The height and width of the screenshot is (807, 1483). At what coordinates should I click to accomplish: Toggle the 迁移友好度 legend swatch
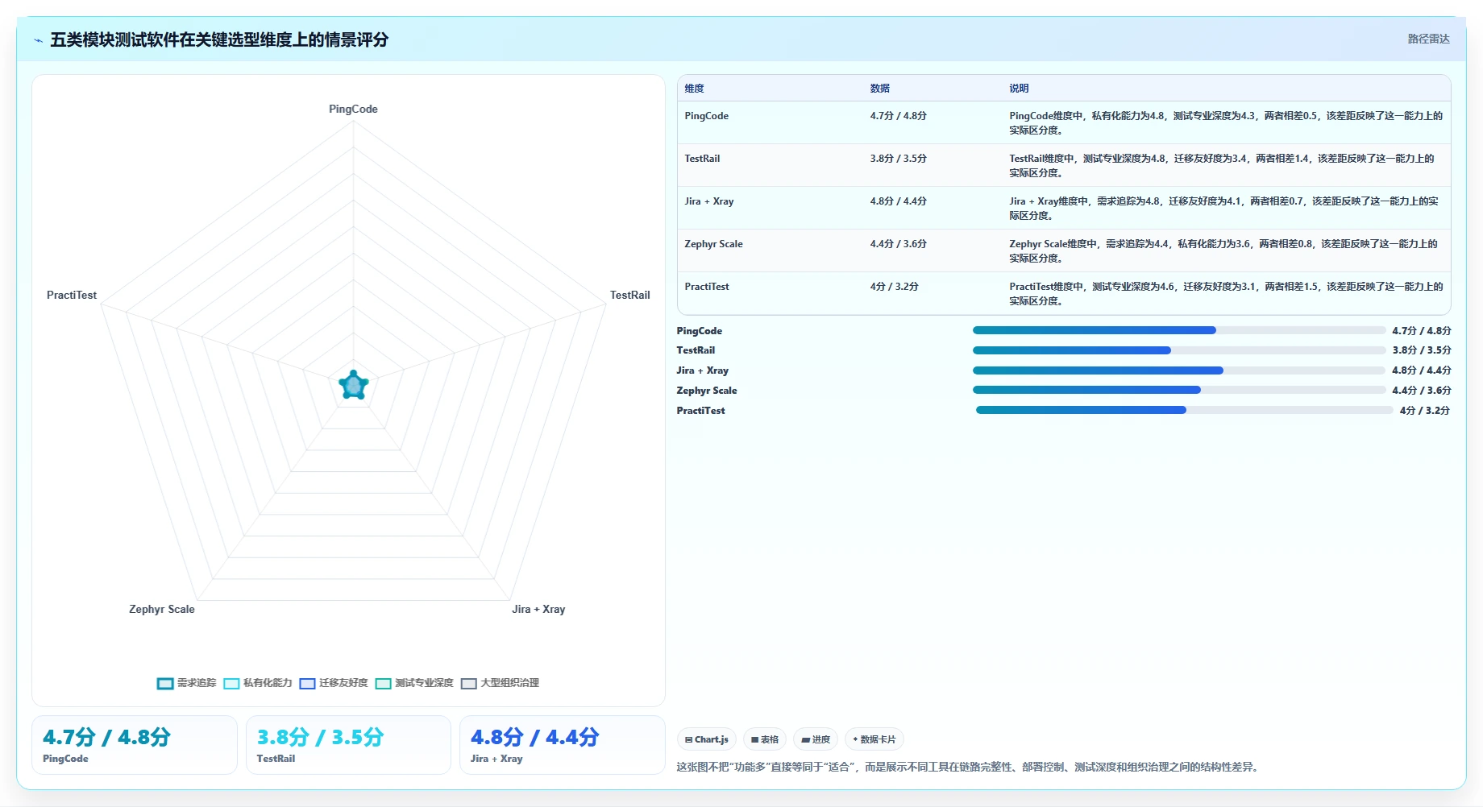tap(307, 683)
